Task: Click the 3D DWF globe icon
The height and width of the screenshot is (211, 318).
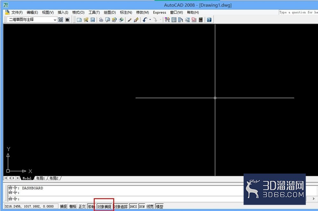Action: [121, 20]
